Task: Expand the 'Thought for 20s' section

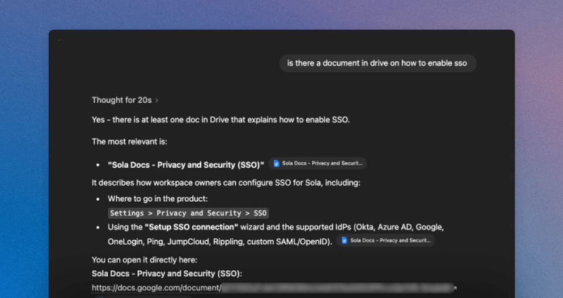Action: click(x=125, y=100)
